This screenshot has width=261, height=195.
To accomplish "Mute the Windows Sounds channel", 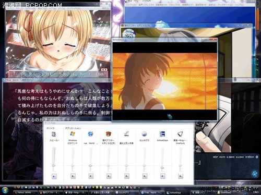I will point(73,176).
